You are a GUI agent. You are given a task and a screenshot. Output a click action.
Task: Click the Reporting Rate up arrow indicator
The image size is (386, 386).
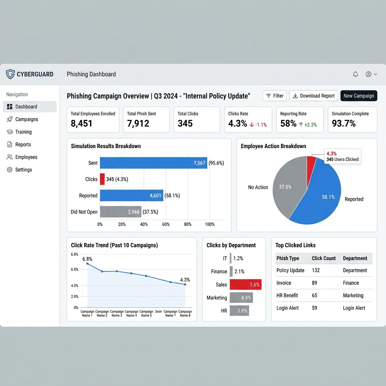tap(301, 124)
